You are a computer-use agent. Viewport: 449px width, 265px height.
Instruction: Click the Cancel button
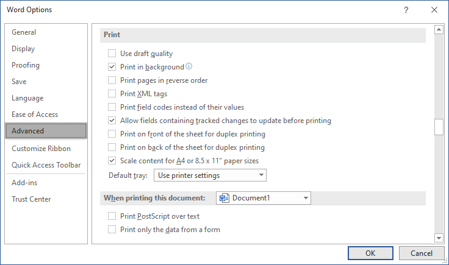(x=421, y=253)
